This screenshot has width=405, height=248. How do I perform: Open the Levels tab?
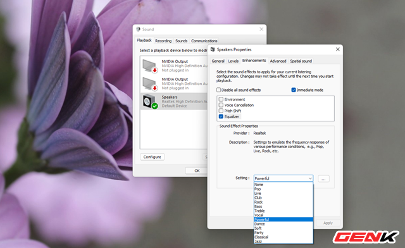coord(234,61)
